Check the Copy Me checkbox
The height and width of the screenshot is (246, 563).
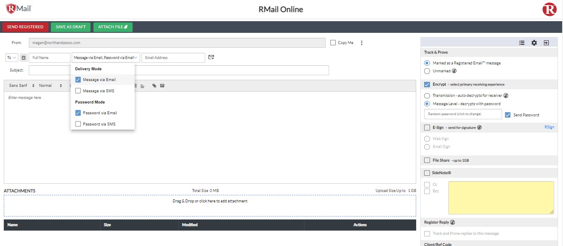pyautogui.click(x=333, y=42)
